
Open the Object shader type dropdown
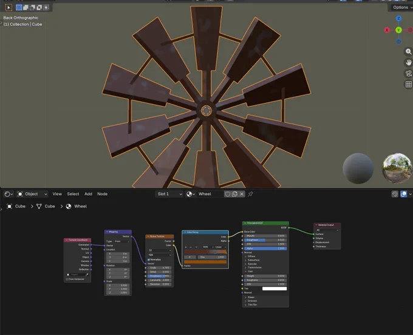tap(33, 194)
